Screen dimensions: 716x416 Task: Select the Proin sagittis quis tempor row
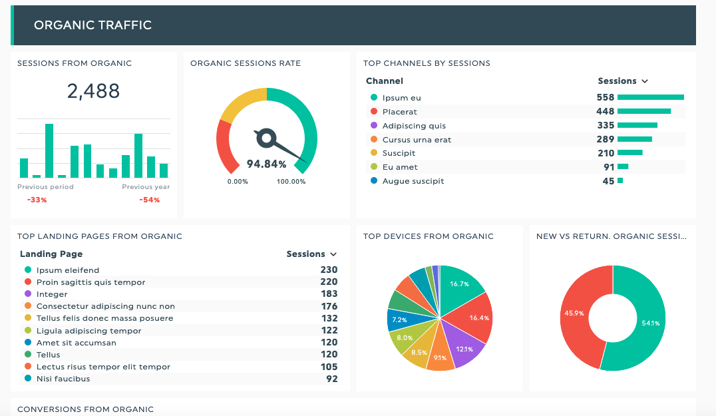tap(178, 282)
